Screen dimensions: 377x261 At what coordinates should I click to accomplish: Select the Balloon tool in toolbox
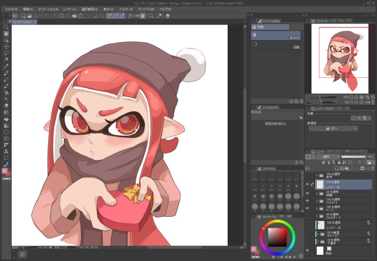[6, 158]
